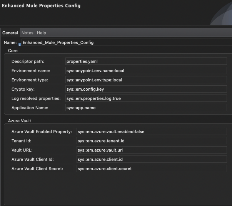
Task: Click the 'Crypto key:' label
Action: [23, 89]
